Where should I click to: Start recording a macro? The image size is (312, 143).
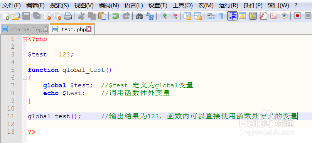point(297,16)
